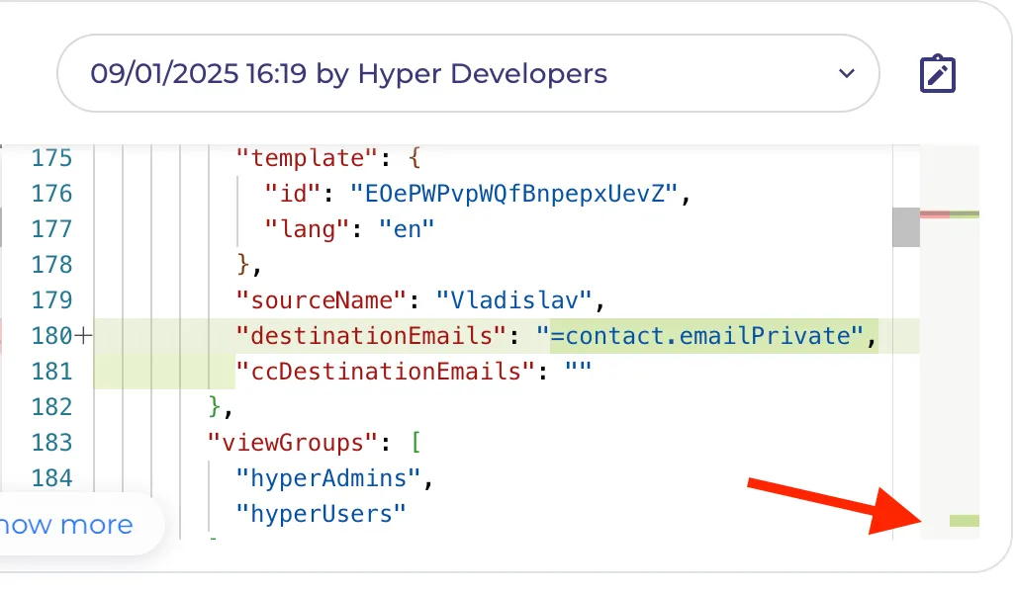Click the clipboard edit icon

point(937,74)
